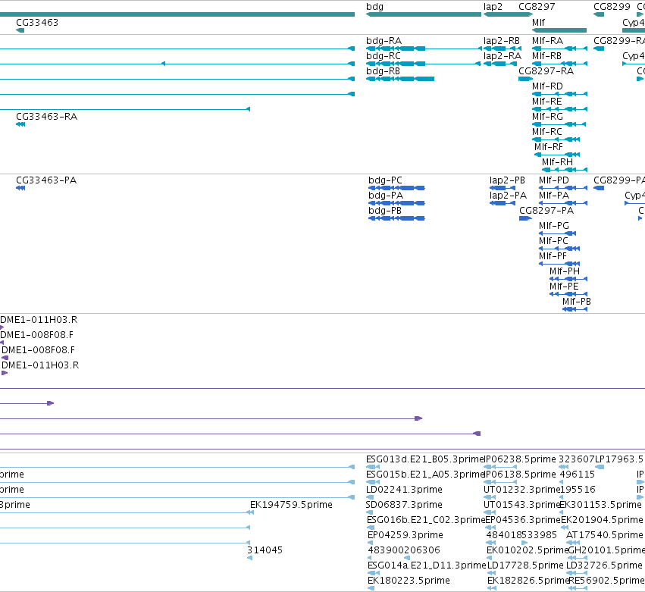Click the lap2-PA protein label
Image resolution: width=645 pixels, height=592 pixels.
point(508,196)
